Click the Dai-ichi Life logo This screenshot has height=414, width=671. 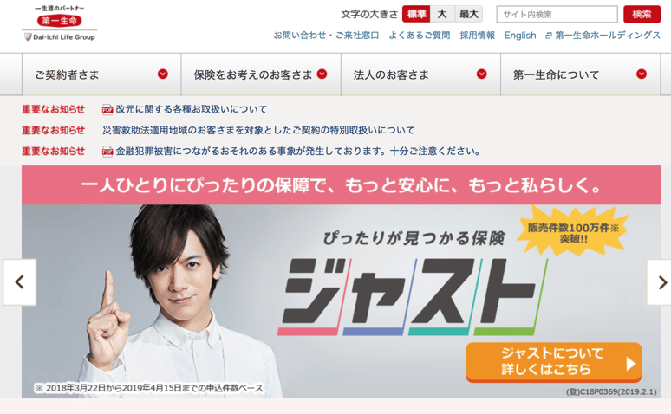[x=60, y=23]
